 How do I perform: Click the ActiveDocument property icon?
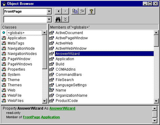[51, 33]
